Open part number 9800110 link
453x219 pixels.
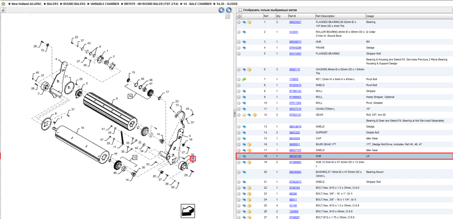pos(295,70)
